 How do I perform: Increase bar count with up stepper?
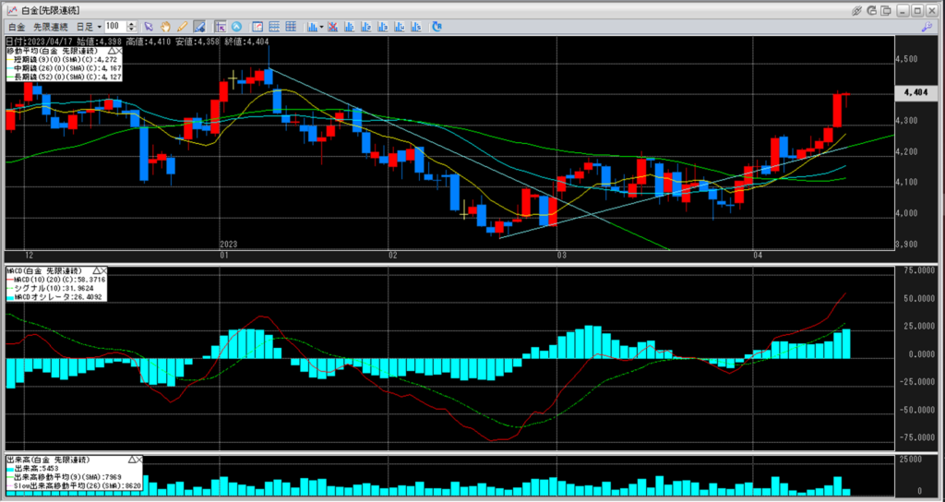pos(131,24)
